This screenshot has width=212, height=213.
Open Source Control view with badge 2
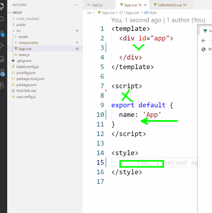point(2,33)
